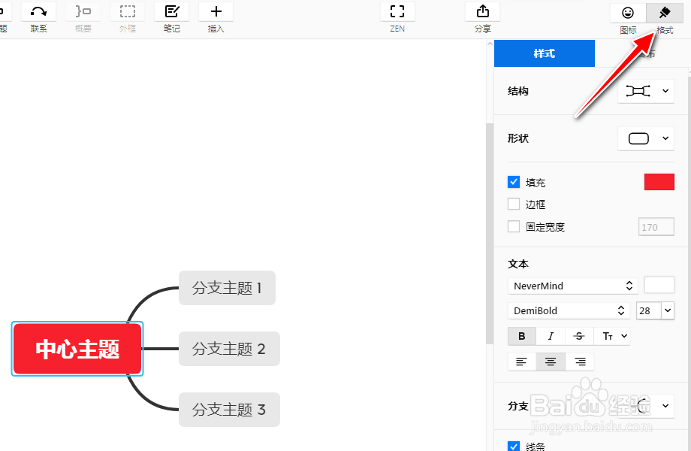Click the red fill color swatch
Screen dimensions: 691x451
(659, 182)
